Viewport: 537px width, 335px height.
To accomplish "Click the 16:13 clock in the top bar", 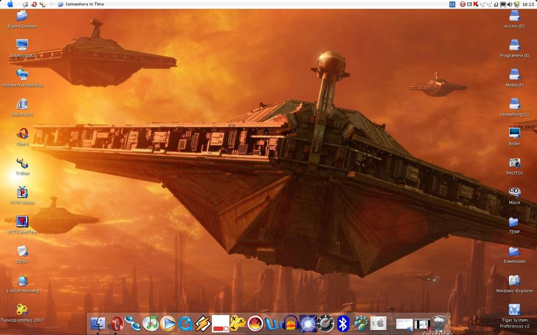I will 528,4.
